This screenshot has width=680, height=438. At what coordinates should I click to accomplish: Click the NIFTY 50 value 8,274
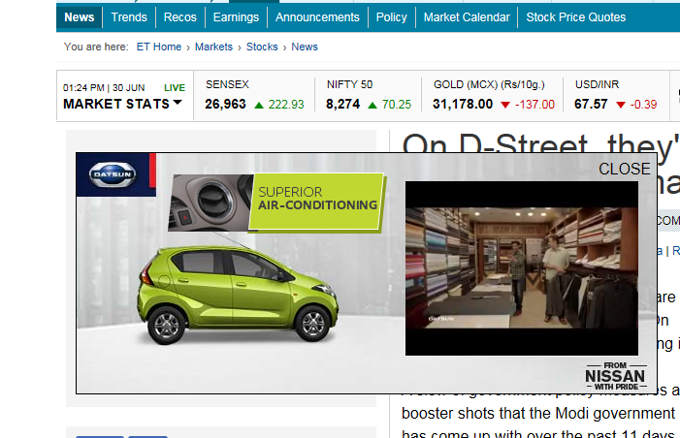click(x=342, y=104)
